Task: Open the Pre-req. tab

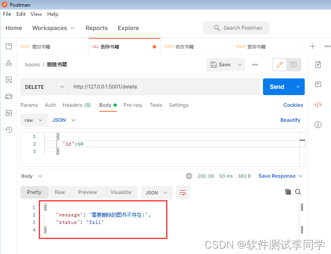Action: coord(133,105)
